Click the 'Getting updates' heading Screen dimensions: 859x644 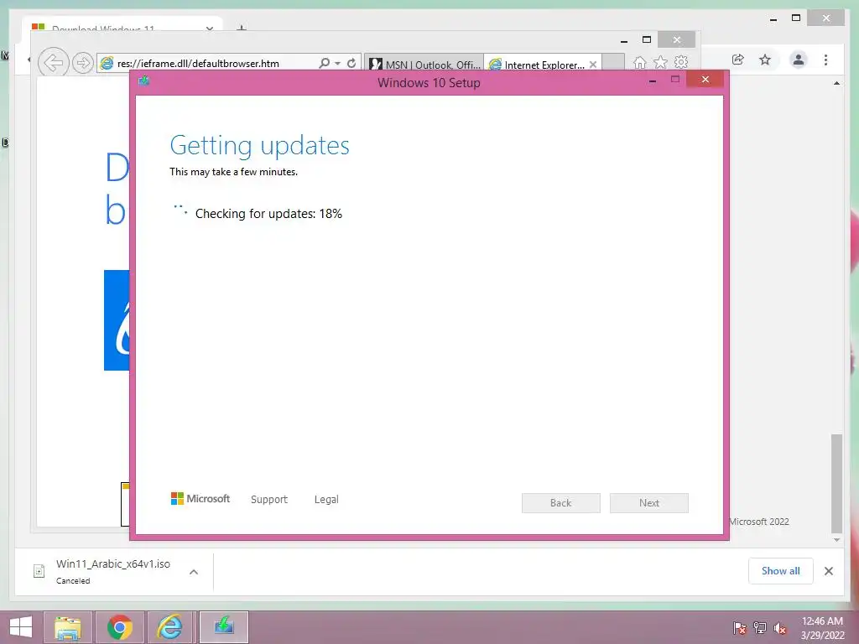click(x=259, y=146)
